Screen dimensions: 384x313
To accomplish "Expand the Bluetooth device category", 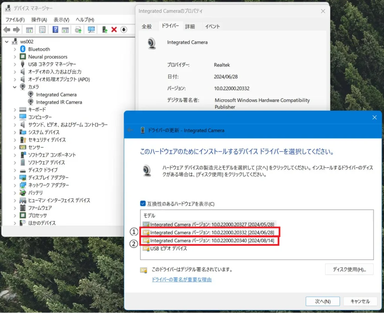I will point(15,49).
